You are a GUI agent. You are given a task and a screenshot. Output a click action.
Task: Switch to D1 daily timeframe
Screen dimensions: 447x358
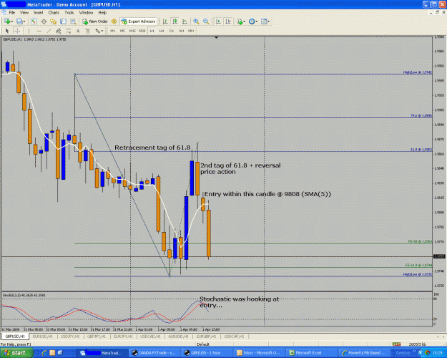pyautogui.click(x=172, y=31)
